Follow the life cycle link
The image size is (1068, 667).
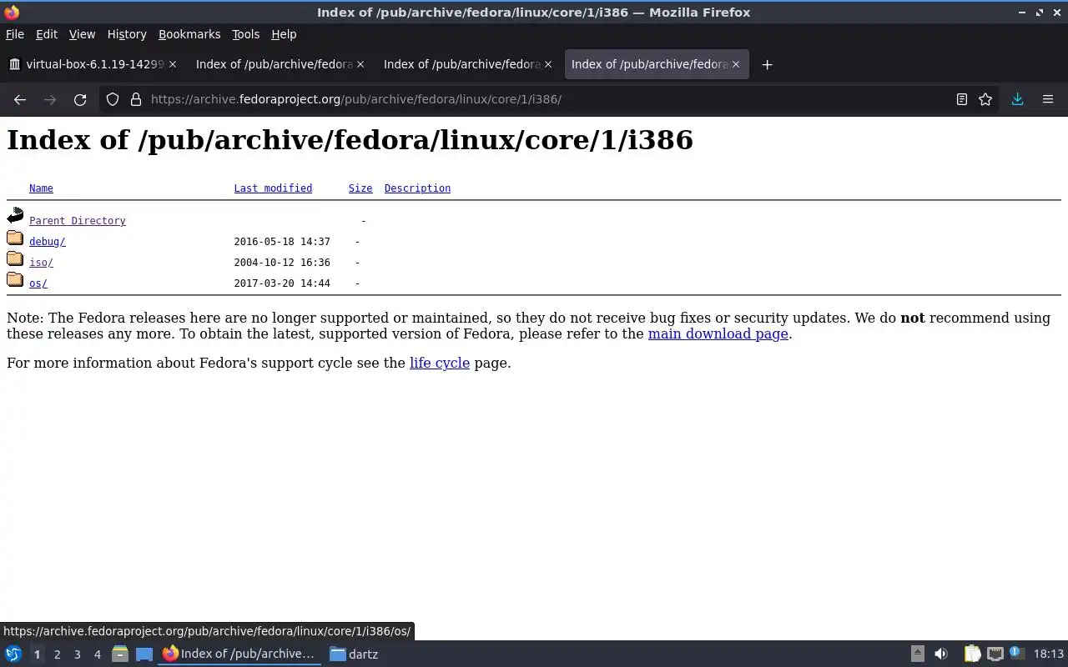click(440, 363)
